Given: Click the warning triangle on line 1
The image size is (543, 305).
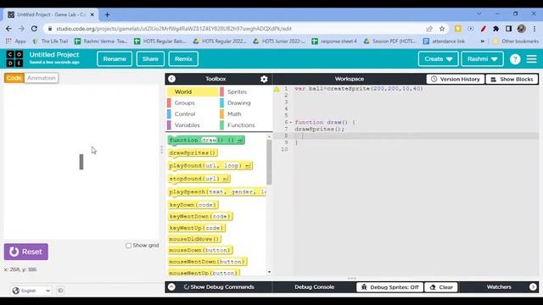Looking at the screenshot, I should [x=277, y=89].
